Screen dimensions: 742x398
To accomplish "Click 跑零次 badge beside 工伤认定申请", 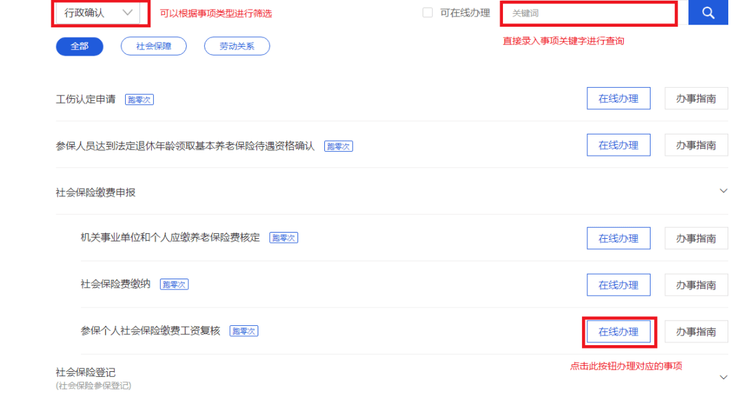I will (139, 99).
